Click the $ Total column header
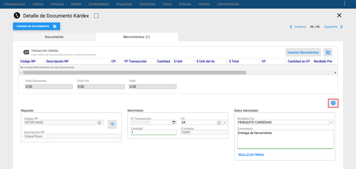This screenshot has height=169, width=356. coord(243,61)
